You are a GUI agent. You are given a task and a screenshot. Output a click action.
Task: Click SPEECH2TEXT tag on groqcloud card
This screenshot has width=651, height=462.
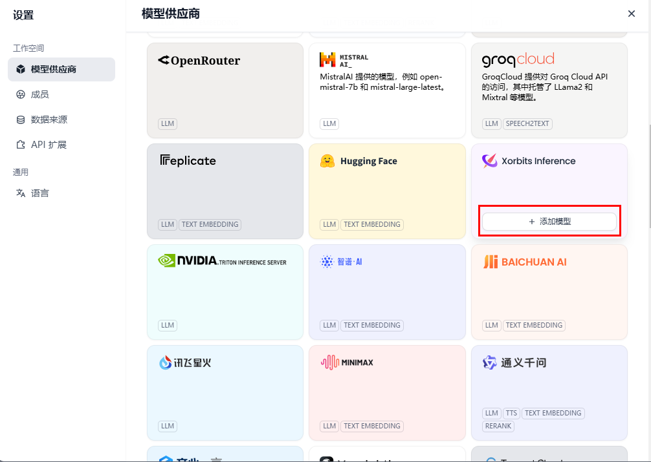point(527,123)
